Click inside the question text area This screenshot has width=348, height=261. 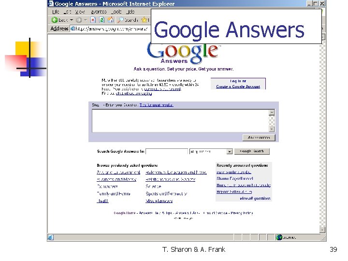tap(180, 121)
